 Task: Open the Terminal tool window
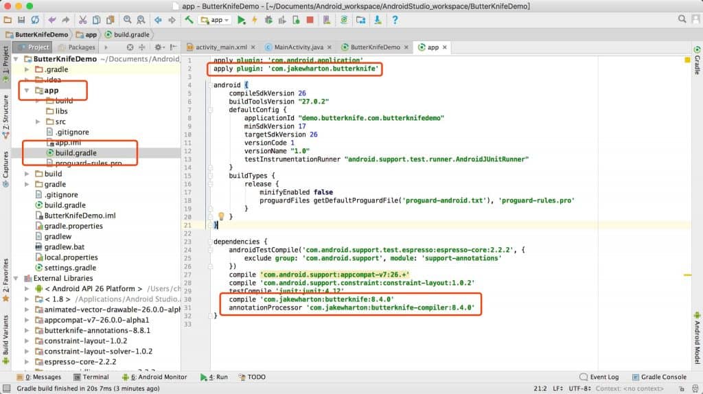pos(91,377)
